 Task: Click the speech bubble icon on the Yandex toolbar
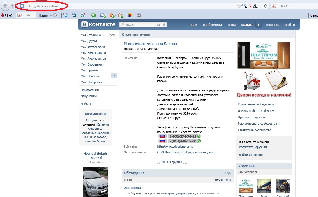click(55, 15)
